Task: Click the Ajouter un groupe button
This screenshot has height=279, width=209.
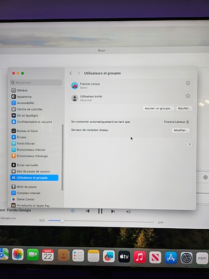Action: pyautogui.click(x=158, y=108)
